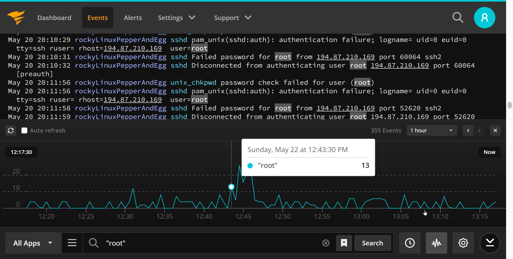The image size is (513, 259).
Task: Click IP 194.87.210.169 in 20:10:31 line
Action: point(345,57)
